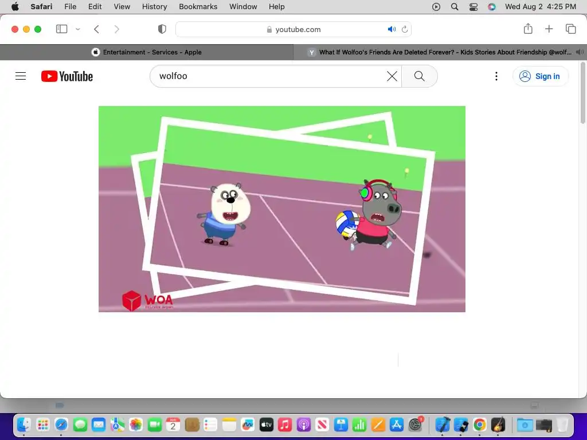Open GarageBand from the Dock

coord(498,425)
